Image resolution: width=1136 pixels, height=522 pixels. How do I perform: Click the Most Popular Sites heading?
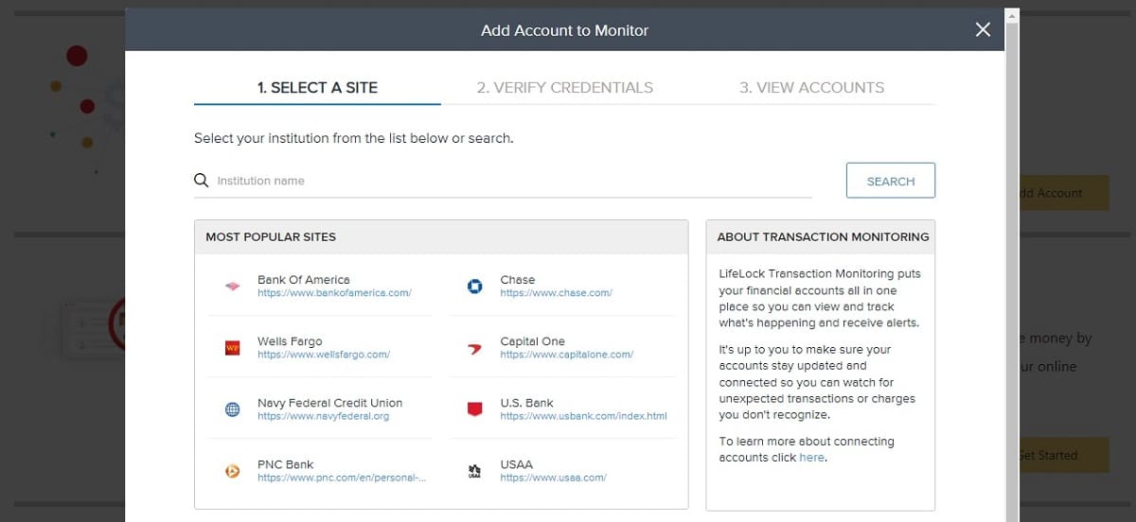click(271, 236)
